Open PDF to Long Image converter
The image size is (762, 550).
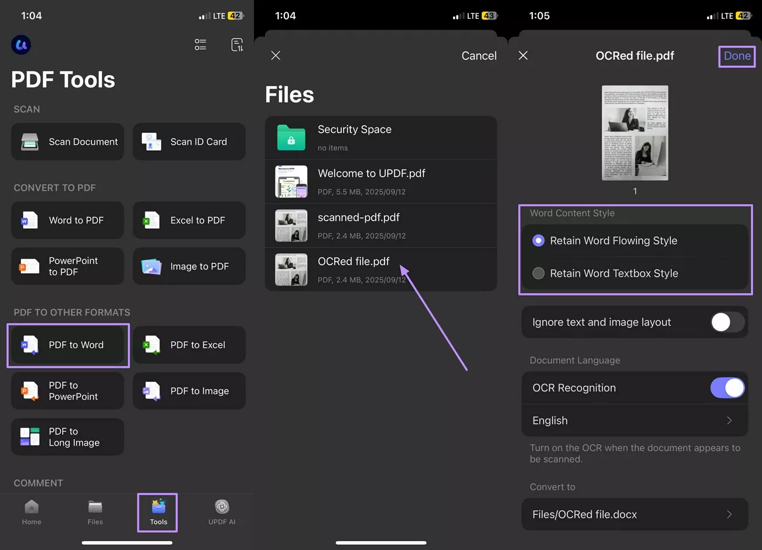click(x=67, y=437)
